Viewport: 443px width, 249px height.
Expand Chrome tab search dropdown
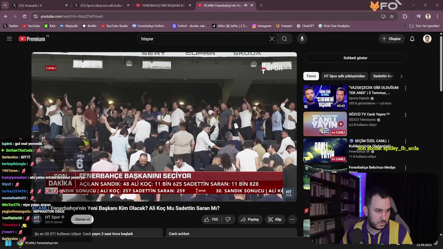tap(6, 5)
